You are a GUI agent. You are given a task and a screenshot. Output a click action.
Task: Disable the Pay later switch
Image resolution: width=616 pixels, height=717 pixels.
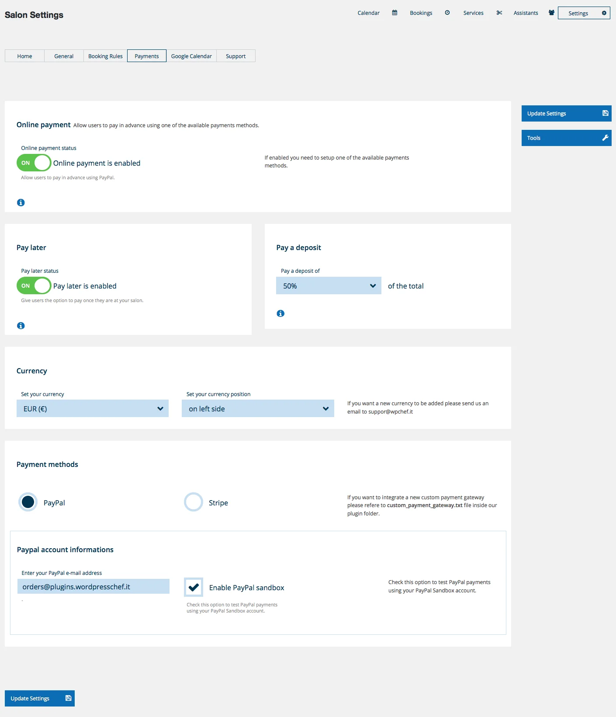(x=34, y=286)
